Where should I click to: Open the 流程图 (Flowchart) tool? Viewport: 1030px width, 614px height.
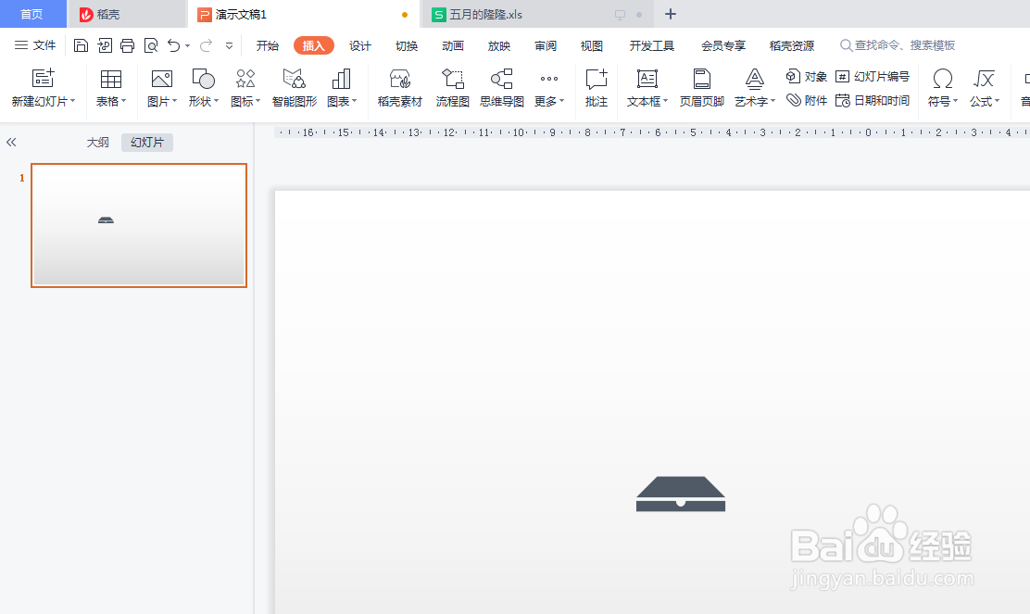tap(452, 88)
